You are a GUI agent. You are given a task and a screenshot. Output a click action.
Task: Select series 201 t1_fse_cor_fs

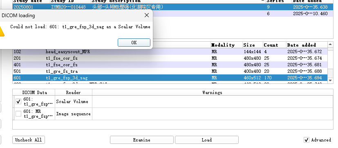pyautogui.click(x=170, y=58)
